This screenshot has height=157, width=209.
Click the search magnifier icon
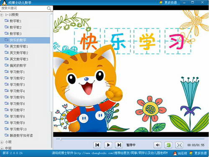[49, 8]
